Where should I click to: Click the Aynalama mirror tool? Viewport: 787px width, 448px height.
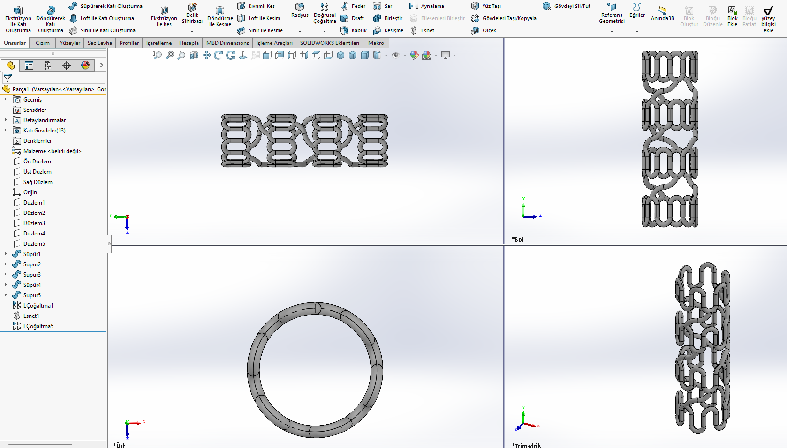tap(426, 6)
